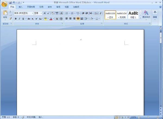Image resolution: width=163 pixels, height=119 pixels.
Task: Click 中文(中国) language indicator
Action: click(x=31, y=117)
